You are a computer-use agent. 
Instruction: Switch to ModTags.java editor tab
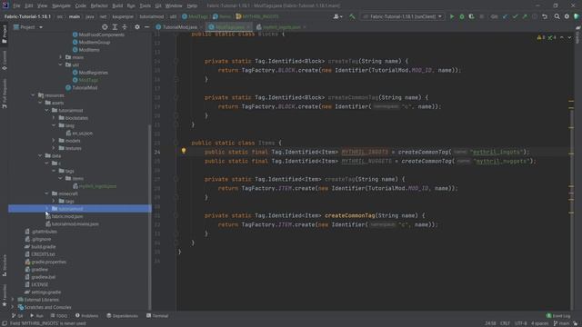(x=229, y=27)
